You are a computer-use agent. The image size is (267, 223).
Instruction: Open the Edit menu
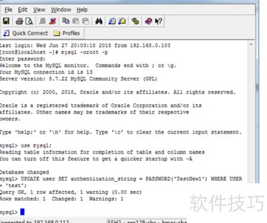23,9
